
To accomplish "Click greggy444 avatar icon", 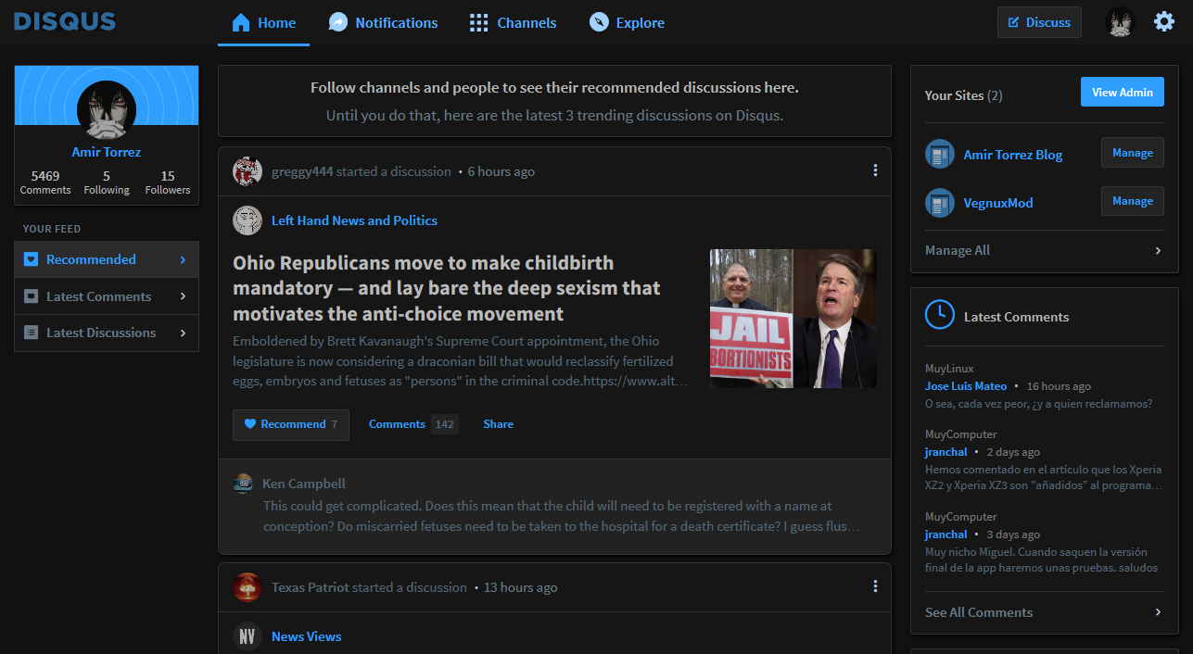I will pyautogui.click(x=247, y=171).
